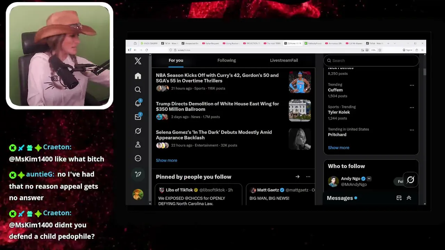Open the Grok icon in sidebar
The image size is (445, 250).
(138, 131)
